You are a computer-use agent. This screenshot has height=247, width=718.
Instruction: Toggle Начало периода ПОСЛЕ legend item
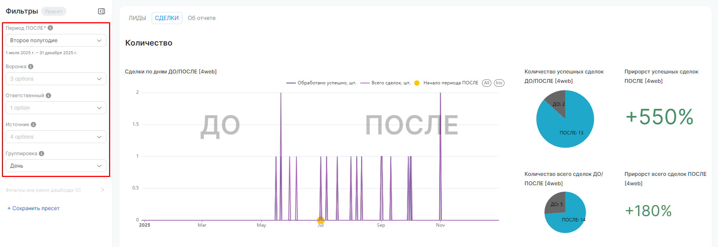446,83
